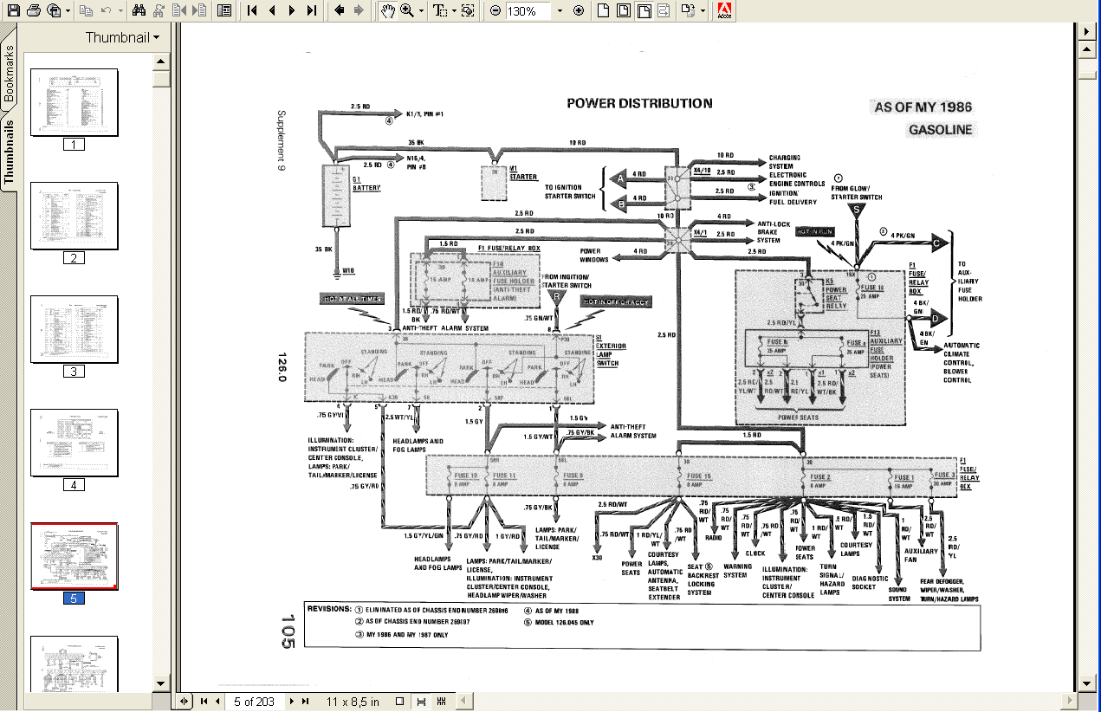Click the '5 of 203' page number field
Screen dimensions: 1101x712
coord(255,701)
